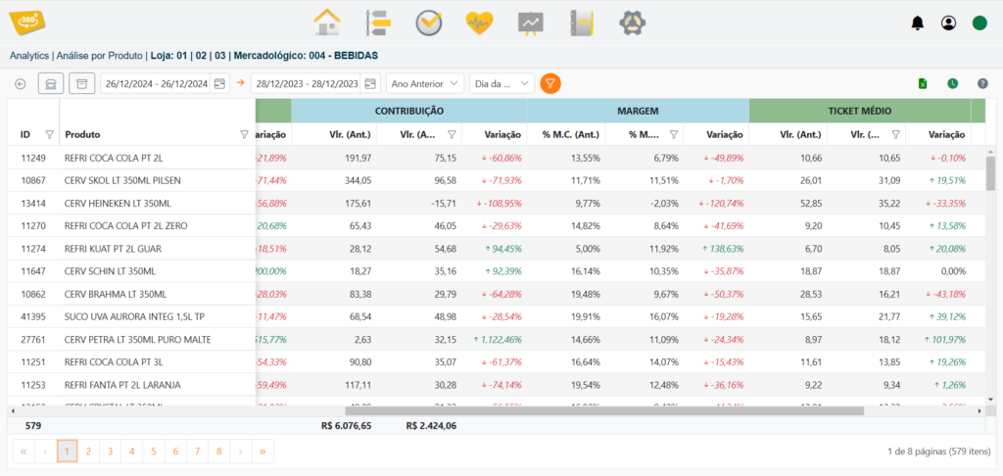Screen dimensions: 1003x476
Task: Select row REFRI FANTA PT 2L LARANJA
Action: tap(497, 385)
